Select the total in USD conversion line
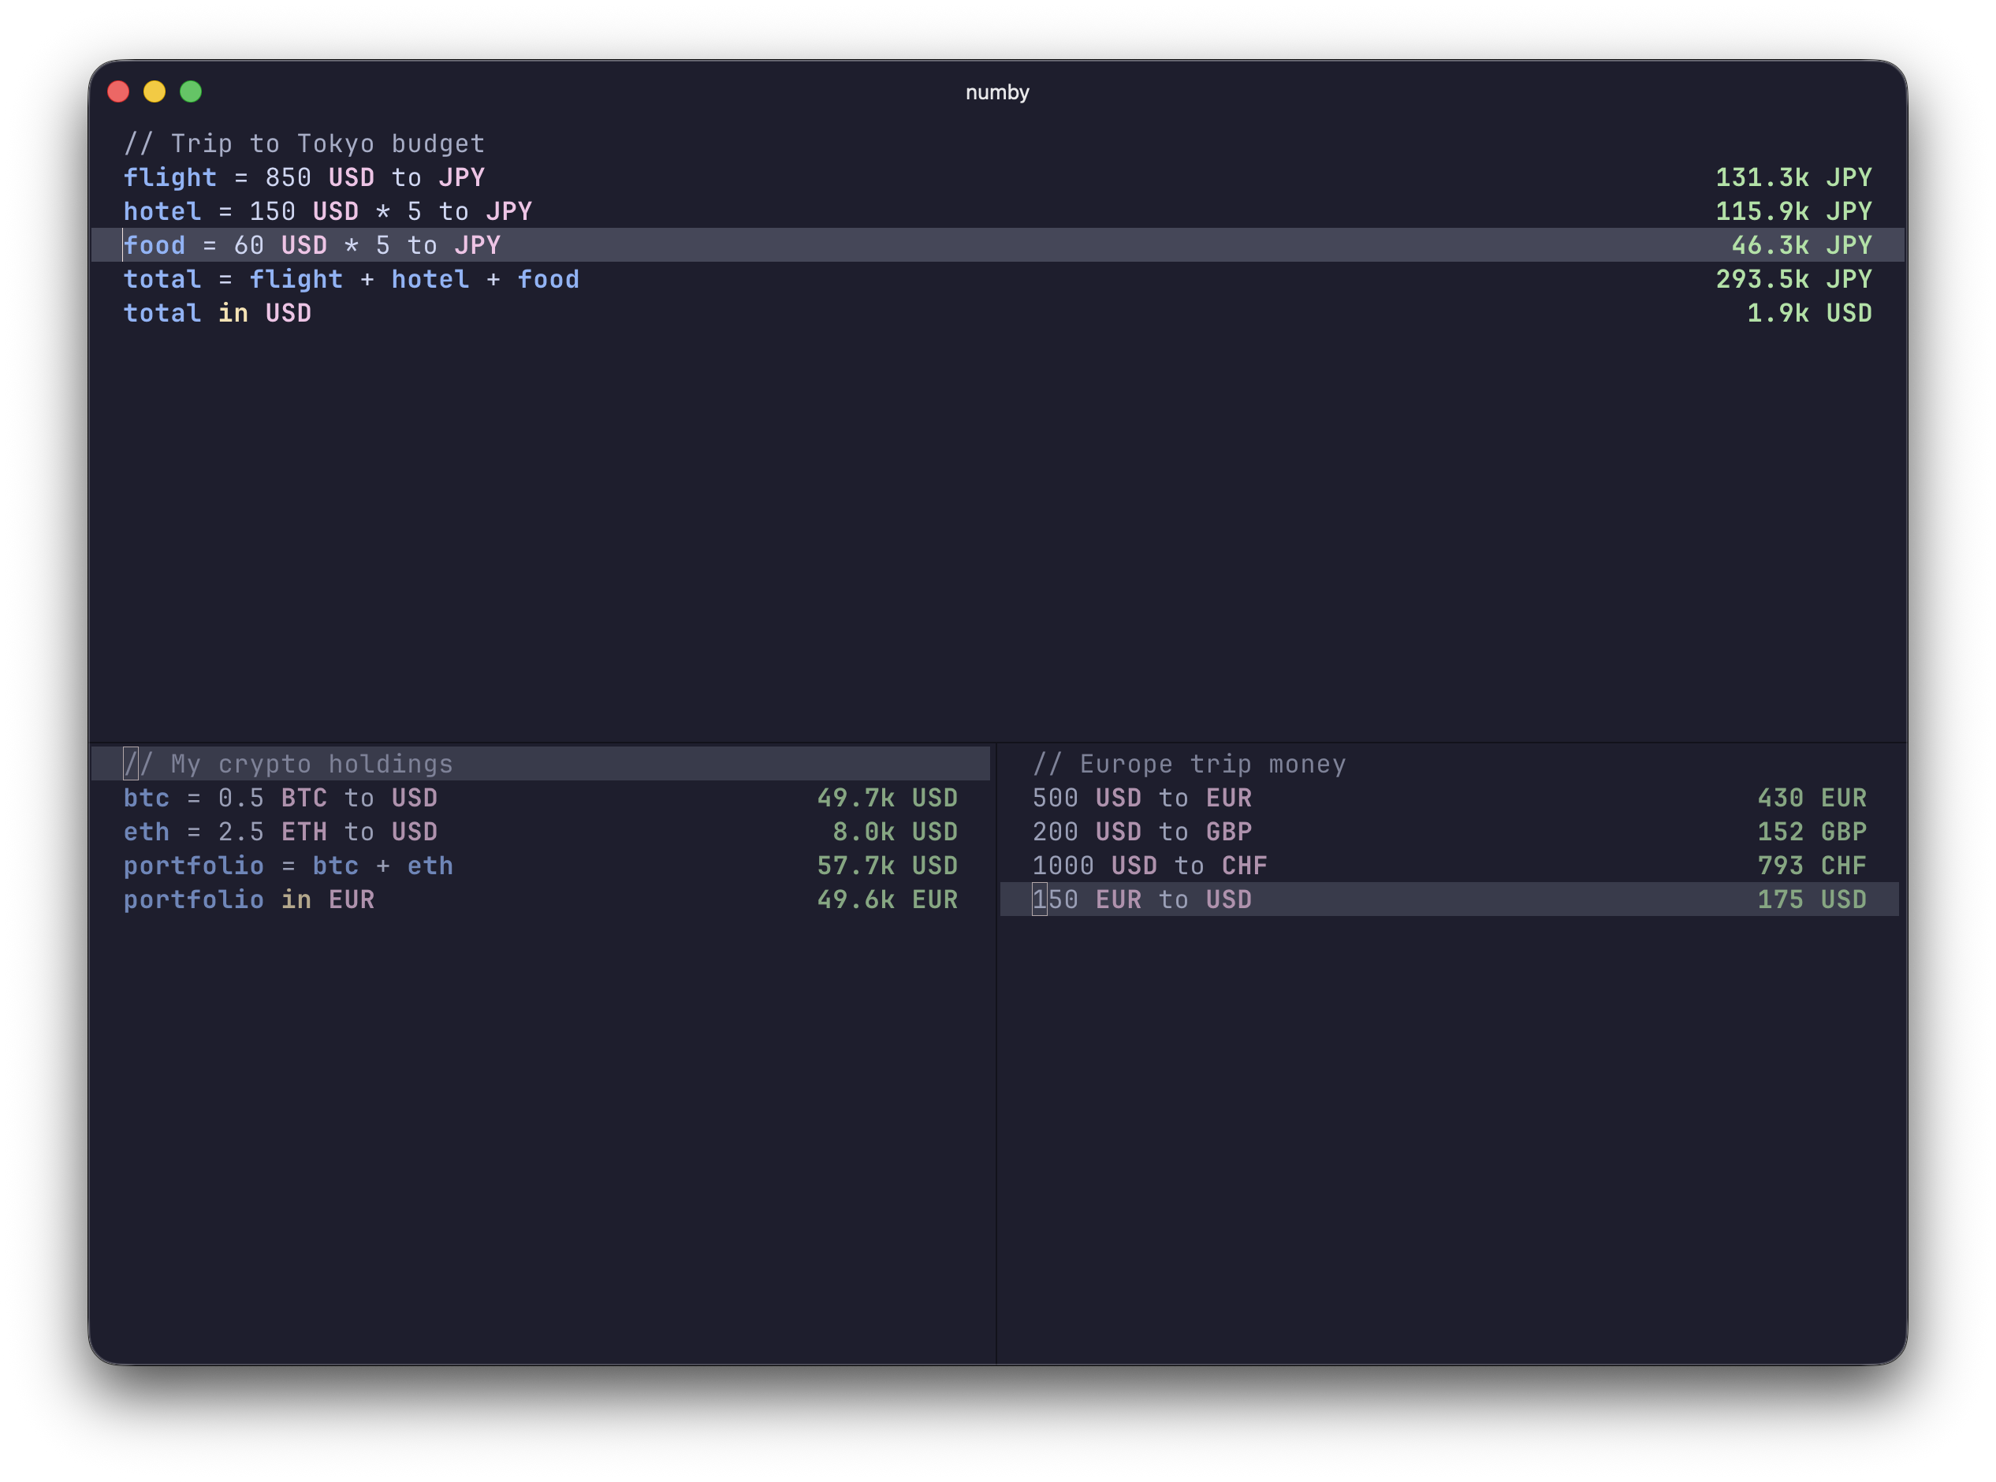This screenshot has height=1482, width=1996. coord(217,312)
